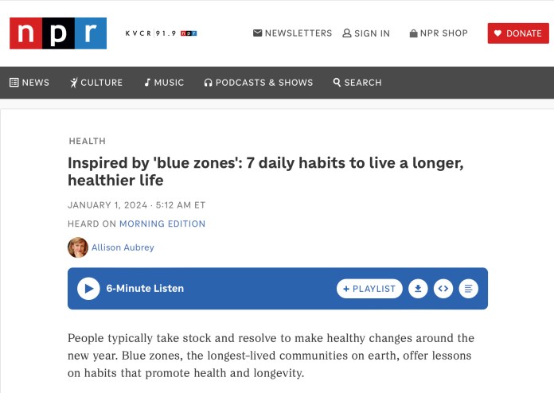Screen dimensions: 554x393
Task: Expand Podcasts & Shows menu
Action: click(x=259, y=83)
